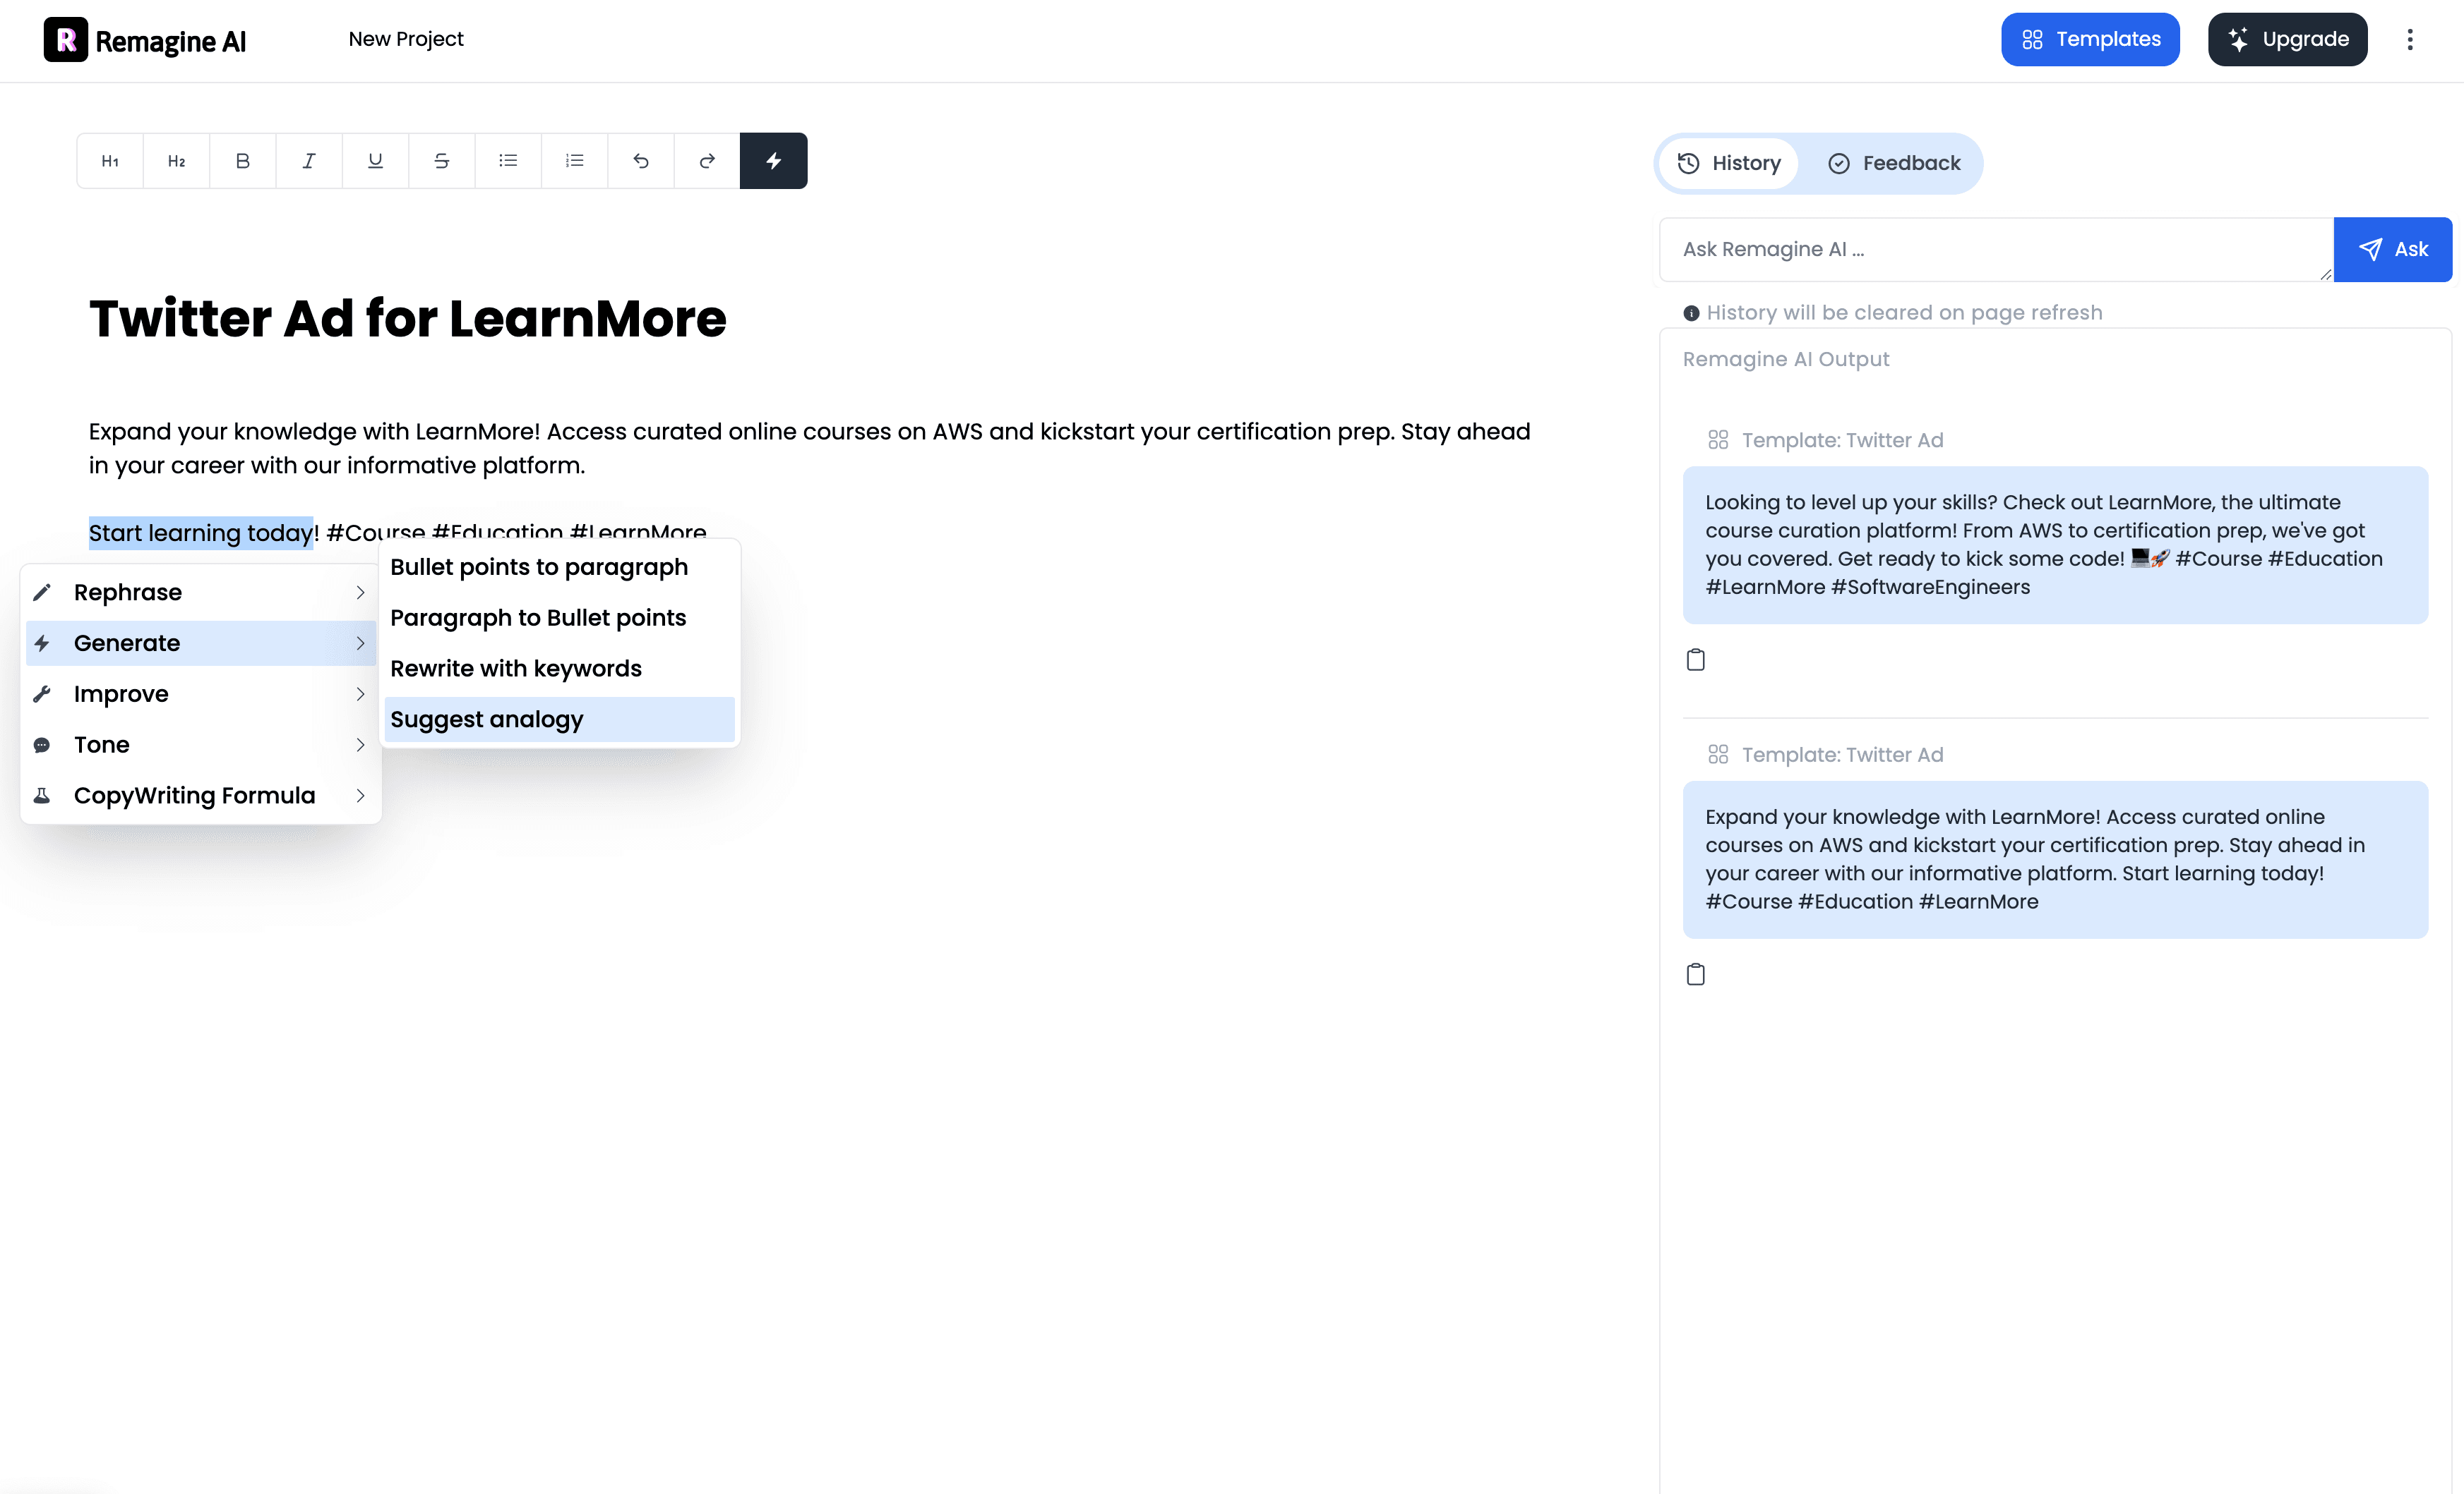
Task: Click the highlighted Start learning today text
Action: [201, 533]
